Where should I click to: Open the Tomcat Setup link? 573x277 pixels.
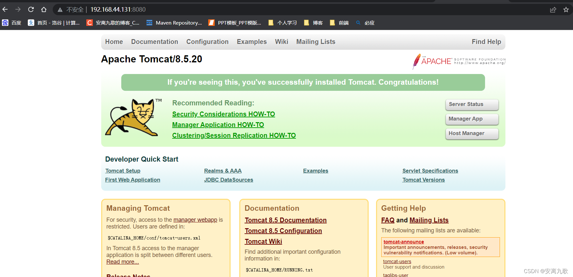pyautogui.click(x=123, y=171)
